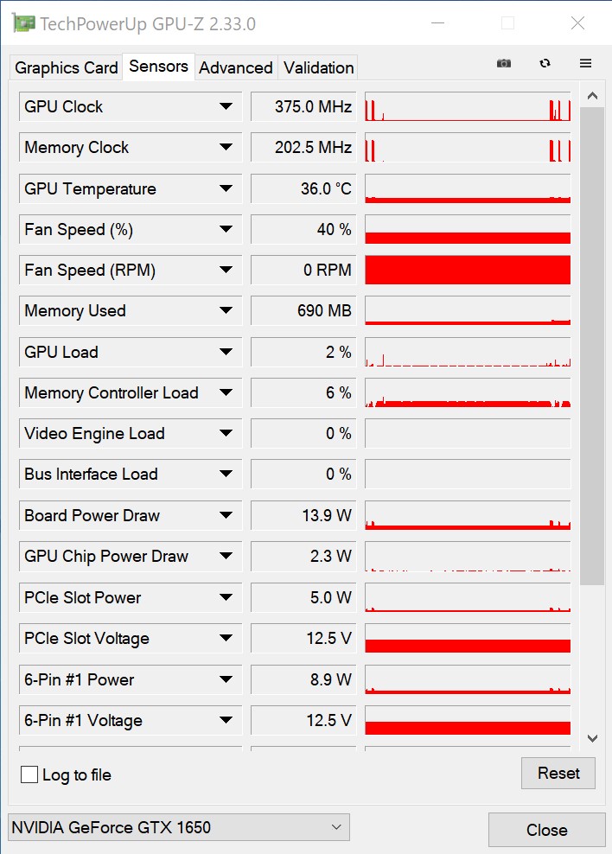The height and width of the screenshot is (854, 612).
Task: Switch to the Graphics Card tab
Action: pos(67,67)
